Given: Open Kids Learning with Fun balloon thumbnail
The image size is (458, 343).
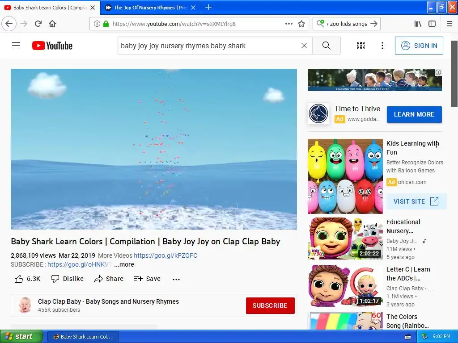Looking at the screenshot, I should (x=345, y=176).
